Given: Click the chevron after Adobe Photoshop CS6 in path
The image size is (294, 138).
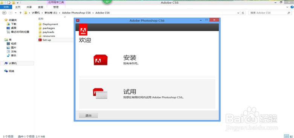Looking at the screenshot, I should click(93, 13).
